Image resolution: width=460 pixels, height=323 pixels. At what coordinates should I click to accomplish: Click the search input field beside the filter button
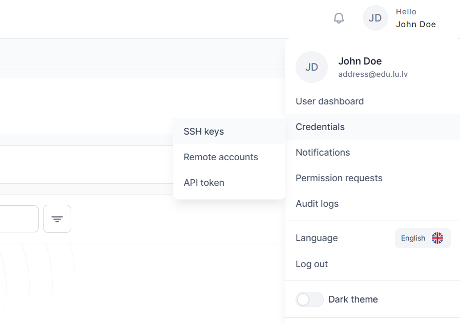tap(18, 219)
